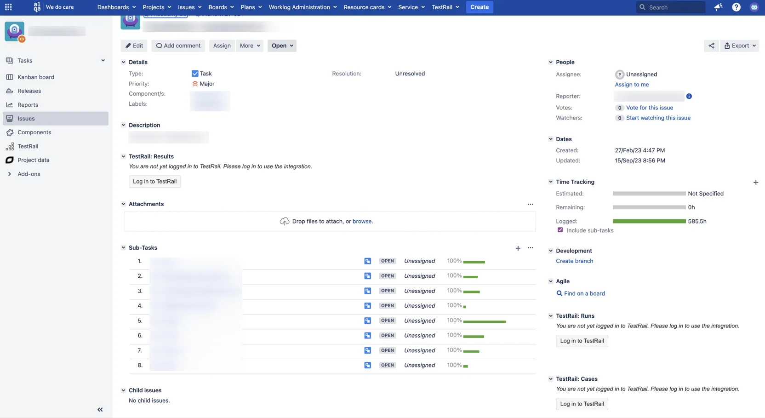The image size is (765, 418).
Task: Collapse the Description section
Action: 123,125
